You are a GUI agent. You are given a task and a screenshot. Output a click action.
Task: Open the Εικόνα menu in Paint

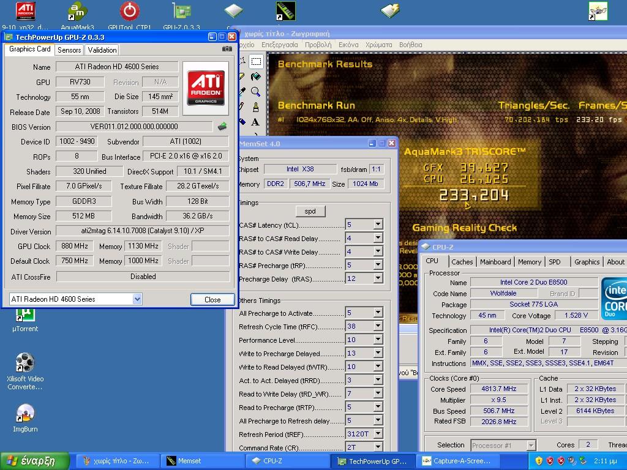point(348,45)
